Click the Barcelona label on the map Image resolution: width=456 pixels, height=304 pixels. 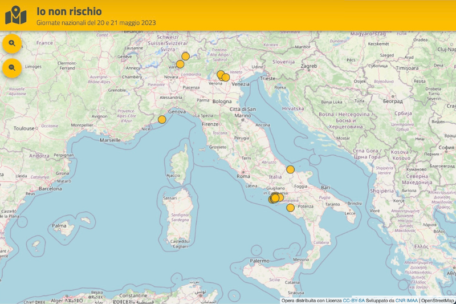click(x=50, y=188)
